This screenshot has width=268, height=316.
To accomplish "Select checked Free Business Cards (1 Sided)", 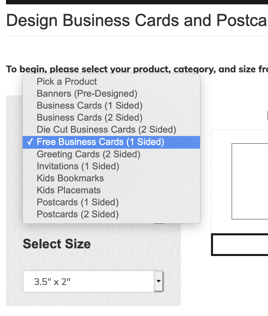I will (x=111, y=142).
